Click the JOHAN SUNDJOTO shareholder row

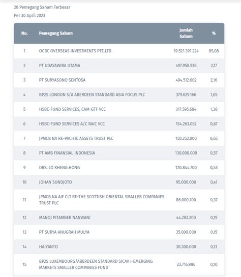tap(119, 182)
